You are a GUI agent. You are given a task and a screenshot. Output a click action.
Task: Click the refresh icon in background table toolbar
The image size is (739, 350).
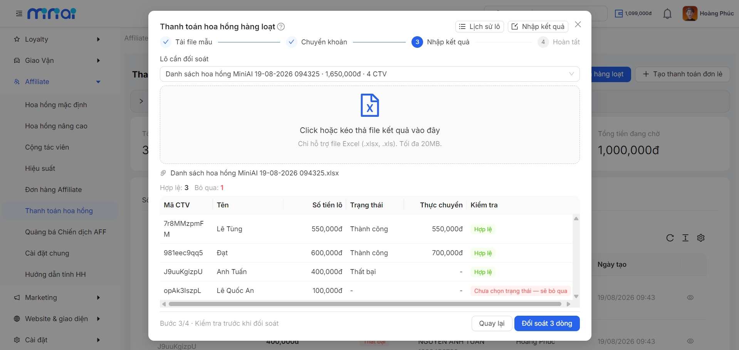670,238
